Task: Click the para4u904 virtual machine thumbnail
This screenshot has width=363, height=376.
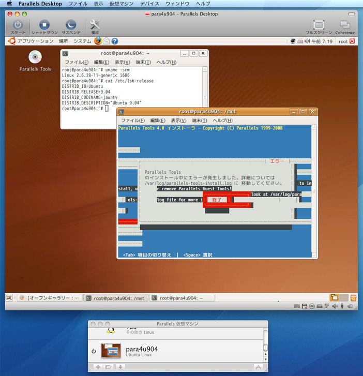Action: [111, 351]
